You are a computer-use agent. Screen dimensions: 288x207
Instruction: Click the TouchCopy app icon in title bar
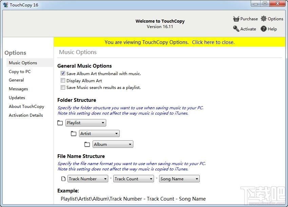pyautogui.click(x=5, y=5)
